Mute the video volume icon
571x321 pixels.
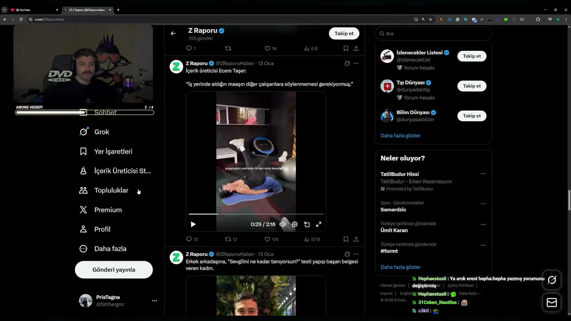click(282, 224)
